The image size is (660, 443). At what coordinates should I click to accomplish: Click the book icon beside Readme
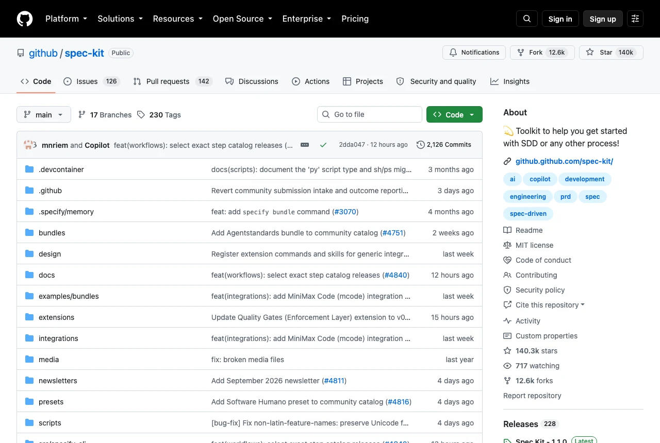point(507,230)
